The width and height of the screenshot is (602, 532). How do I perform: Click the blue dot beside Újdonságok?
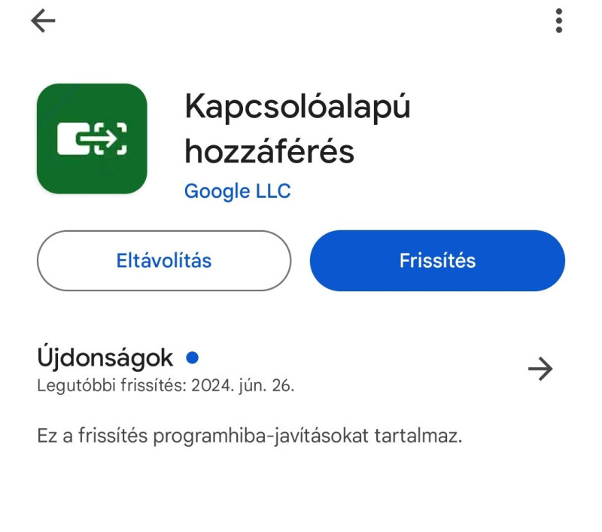coord(193,357)
